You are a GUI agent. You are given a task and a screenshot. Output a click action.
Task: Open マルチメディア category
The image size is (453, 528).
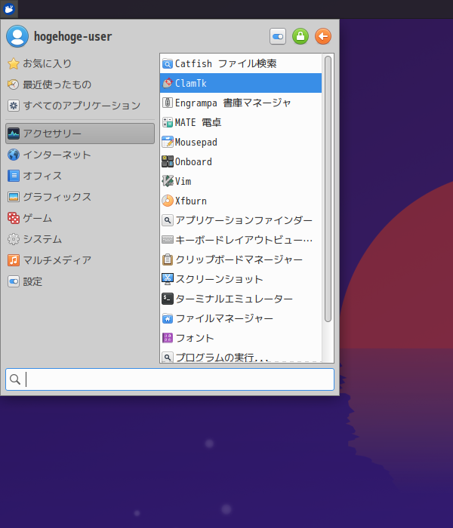point(80,260)
